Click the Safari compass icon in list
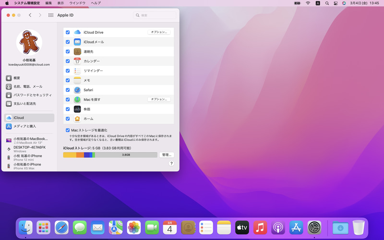The height and width of the screenshot is (240, 384). tap(77, 90)
